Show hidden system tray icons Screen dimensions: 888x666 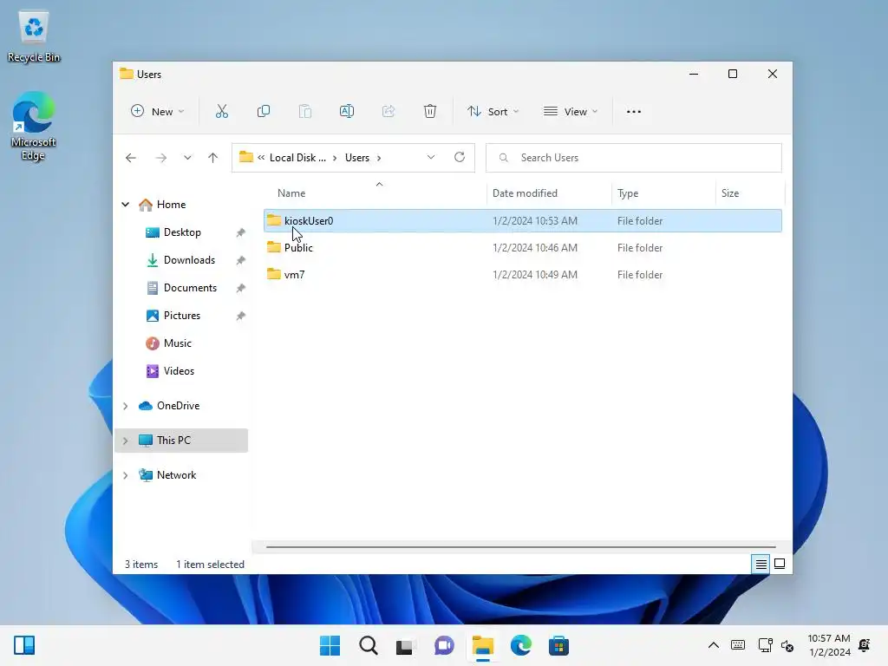714,645
